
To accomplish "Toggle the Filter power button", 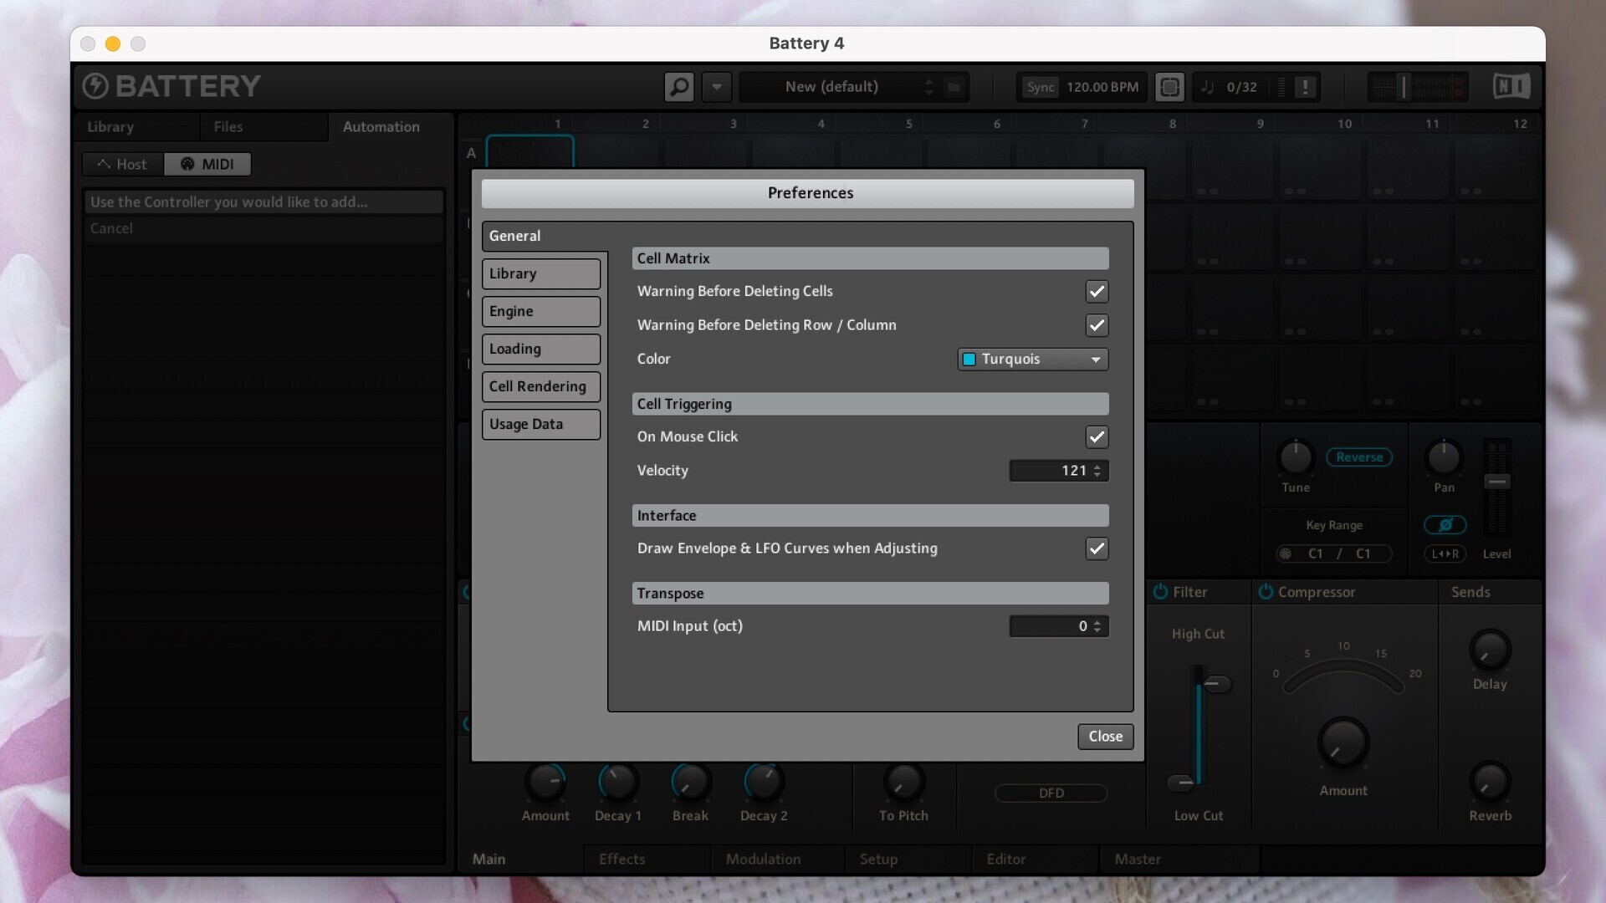I will click(x=1160, y=592).
